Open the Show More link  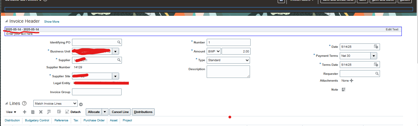coord(51,22)
